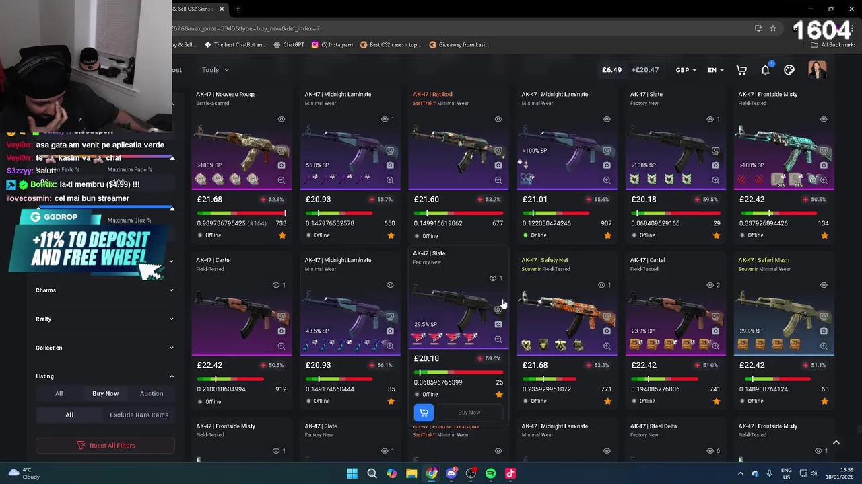Toggle favorite star on Safari Mesh card
This screenshot has height=484, width=862.
[824, 401]
